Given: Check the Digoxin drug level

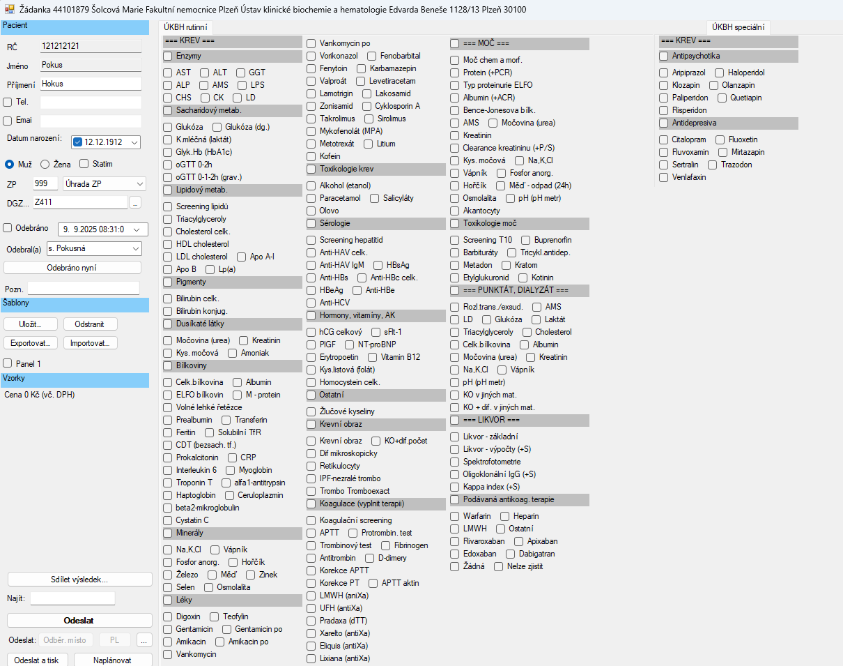Looking at the screenshot, I should 168,616.
